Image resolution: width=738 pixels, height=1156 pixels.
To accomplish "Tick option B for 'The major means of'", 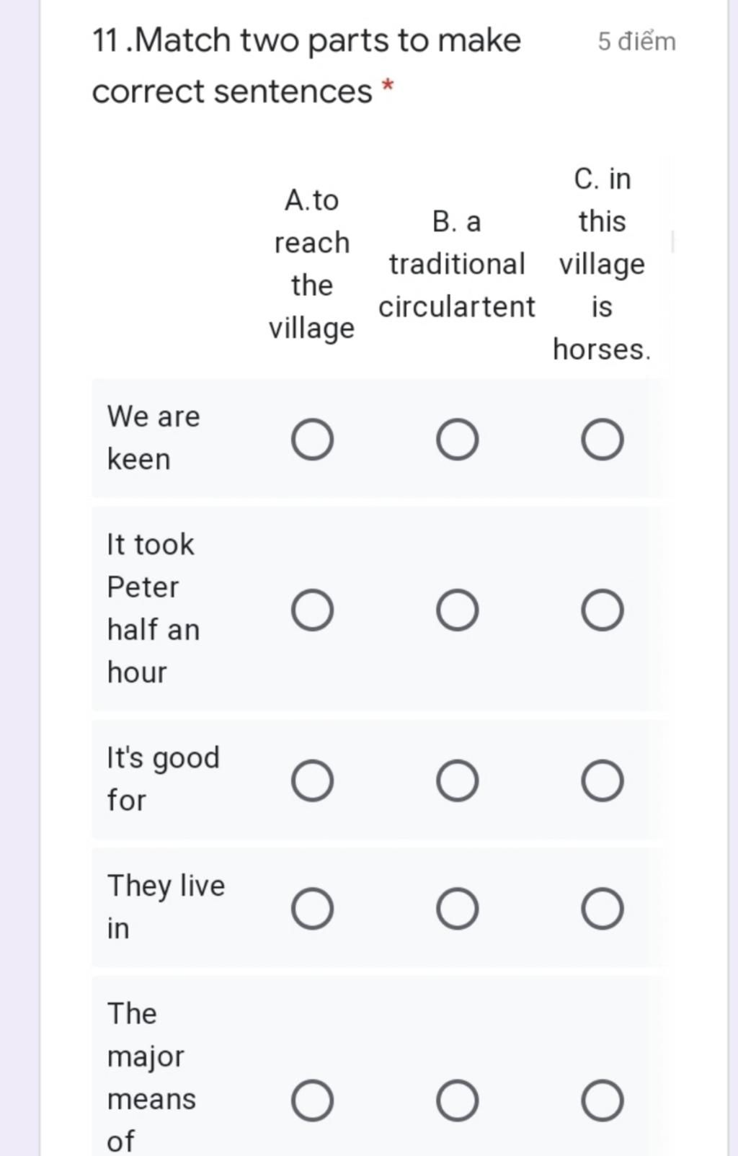I will click(457, 1101).
